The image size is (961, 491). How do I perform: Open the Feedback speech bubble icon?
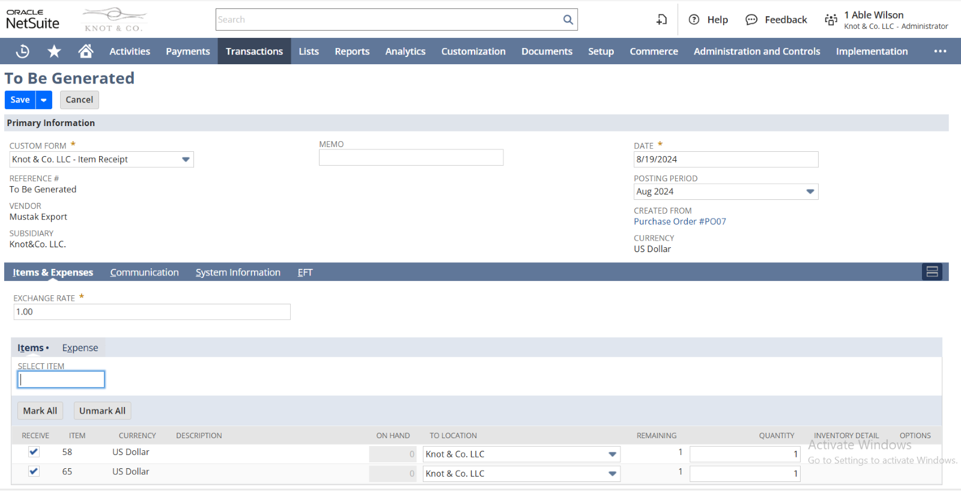(751, 20)
